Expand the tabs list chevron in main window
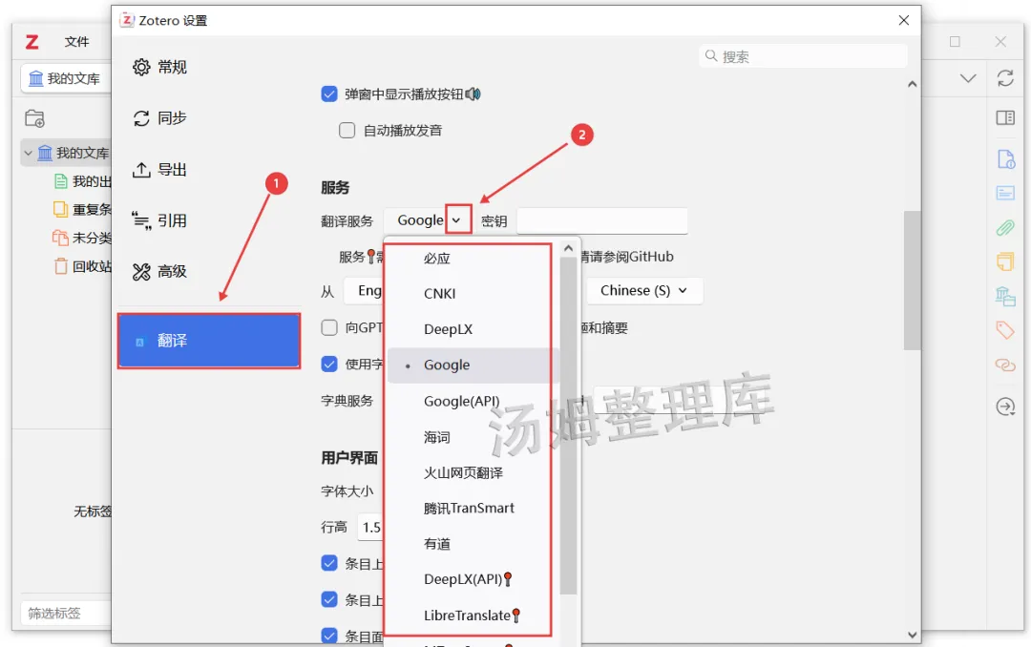Screen dimensions: 1031x647 (968, 78)
